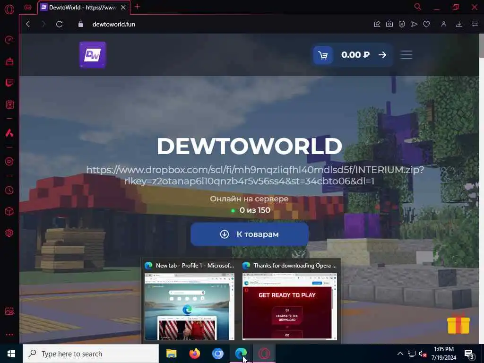
Task: Open the browser downloads icon
Action: (459, 24)
